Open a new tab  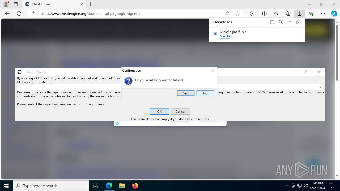pos(91,4)
